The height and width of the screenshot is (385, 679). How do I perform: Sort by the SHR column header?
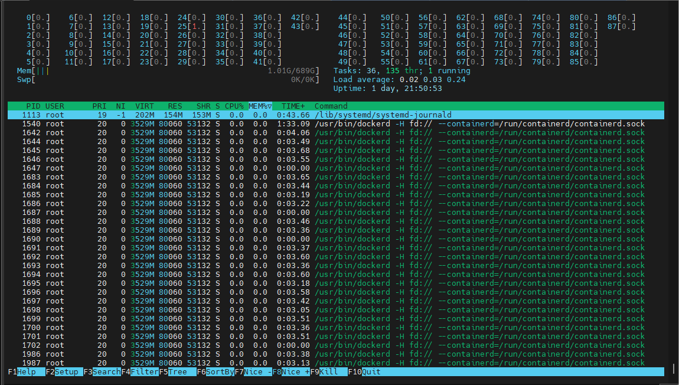click(203, 106)
